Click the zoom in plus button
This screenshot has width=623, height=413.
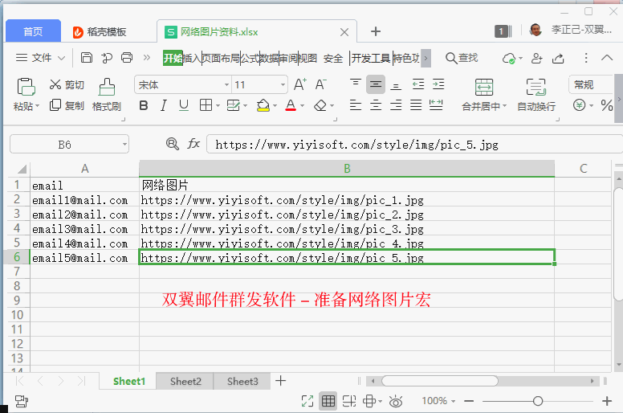tap(607, 401)
